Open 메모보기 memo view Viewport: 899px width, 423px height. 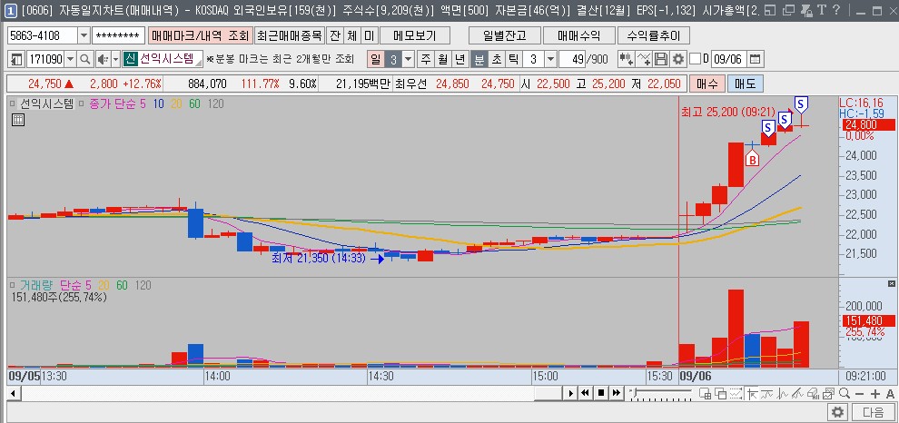click(x=415, y=35)
